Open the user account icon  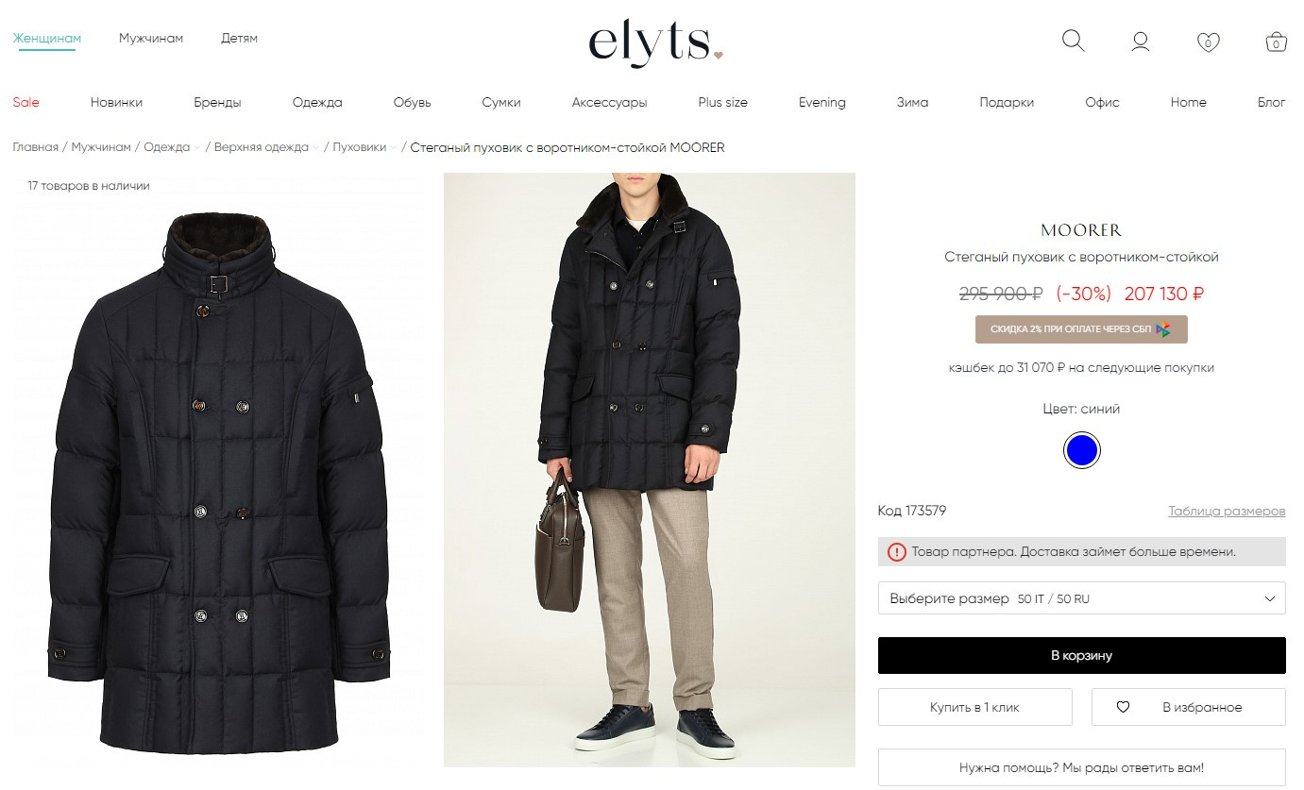click(x=1141, y=42)
